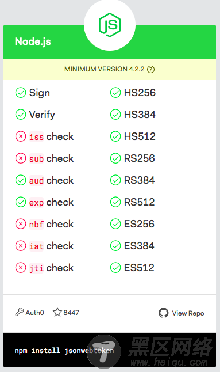This screenshot has height=372, width=220.
Task: Click the Node.js header title
Action: 33,41
